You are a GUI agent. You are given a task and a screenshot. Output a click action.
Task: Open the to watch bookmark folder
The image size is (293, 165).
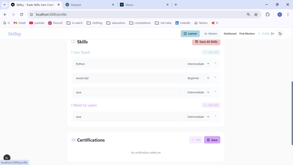point(75,23)
